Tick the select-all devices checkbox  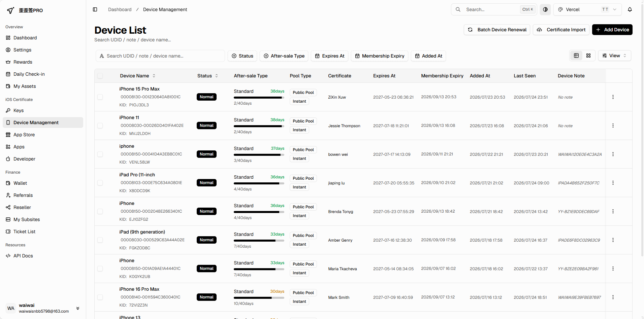(x=100, y=76)
